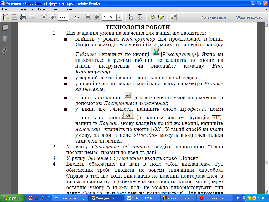Open the zoom level dropdown arrow

pyautogui.click(x=120, y=17)
